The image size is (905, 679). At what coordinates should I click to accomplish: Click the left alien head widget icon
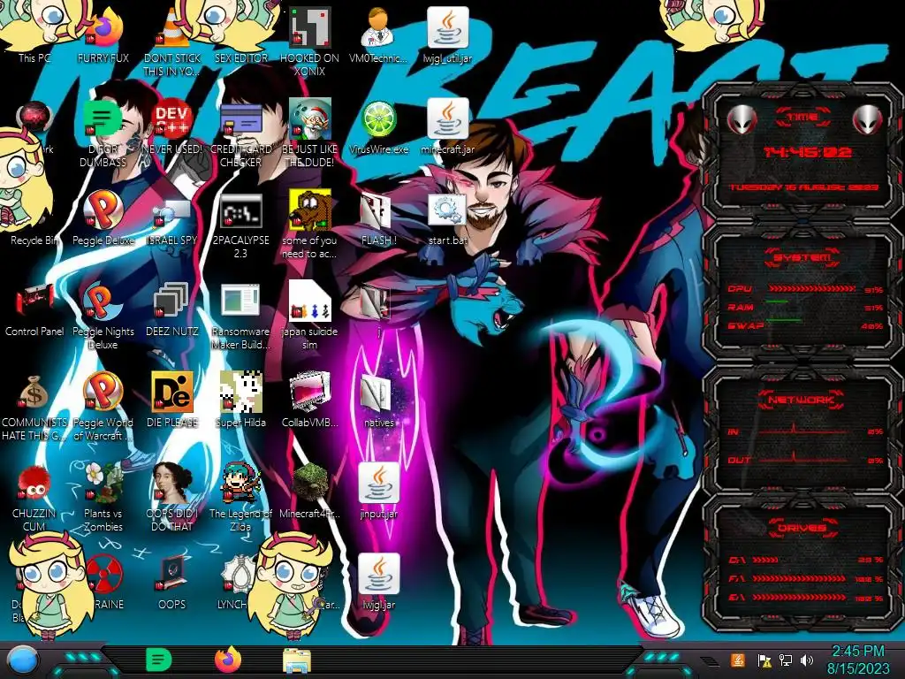coord(741,119)
